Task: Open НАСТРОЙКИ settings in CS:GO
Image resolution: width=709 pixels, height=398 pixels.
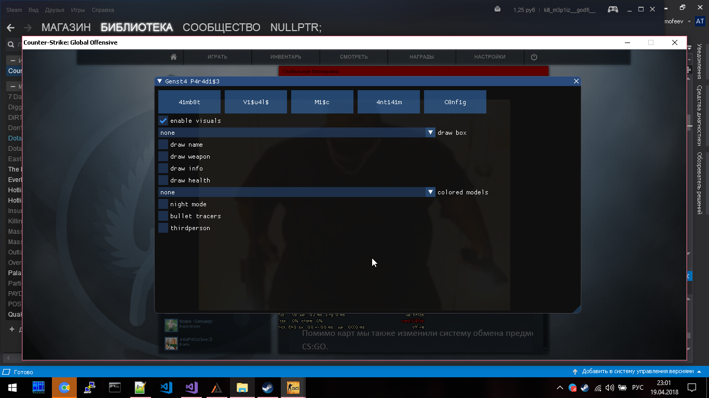Action: click(489, 57)
